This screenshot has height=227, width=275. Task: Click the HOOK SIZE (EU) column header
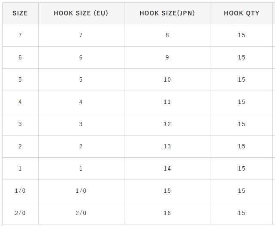pos(81,13)
